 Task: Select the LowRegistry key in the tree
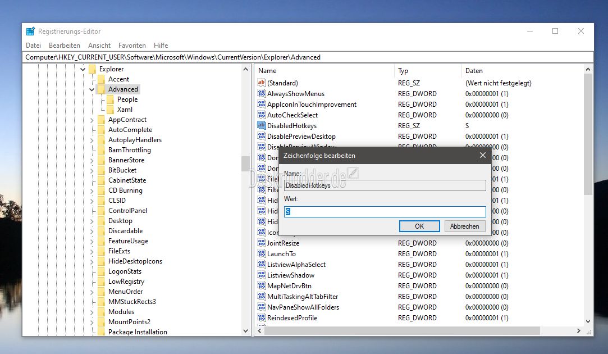(126, 282)
